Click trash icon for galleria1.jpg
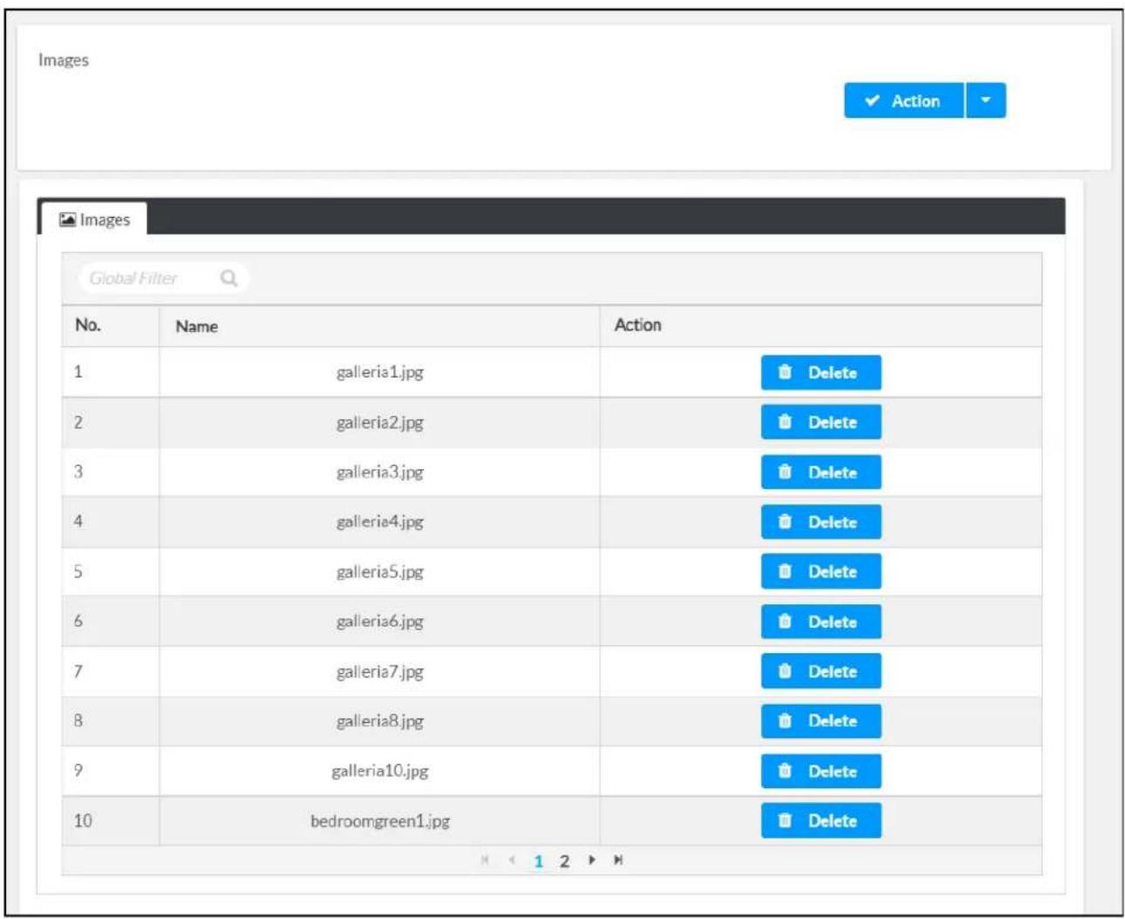 785,372
